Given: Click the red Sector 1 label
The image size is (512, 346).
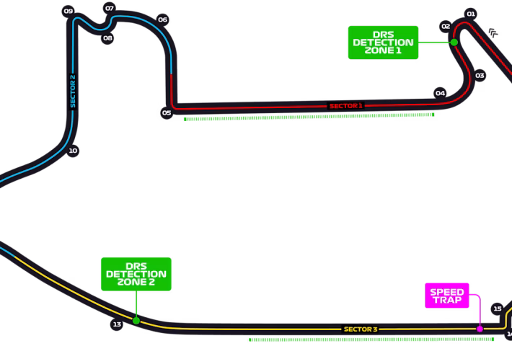Looking at the screenshot, I should (x=346, y=106).
